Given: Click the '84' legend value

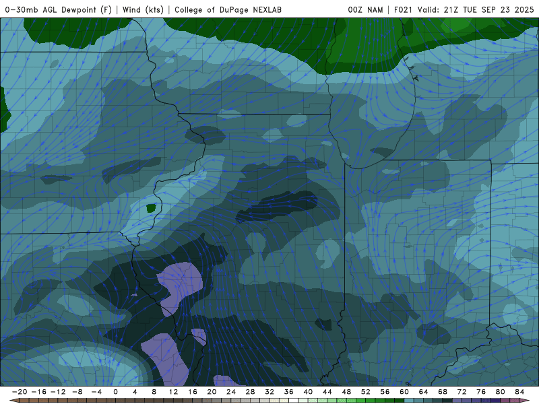Looking at the screenshot, I should [519, 392].
